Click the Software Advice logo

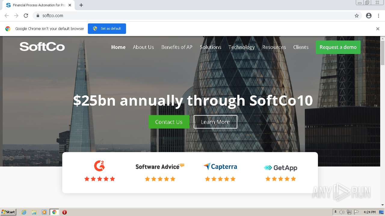[160, 166]
